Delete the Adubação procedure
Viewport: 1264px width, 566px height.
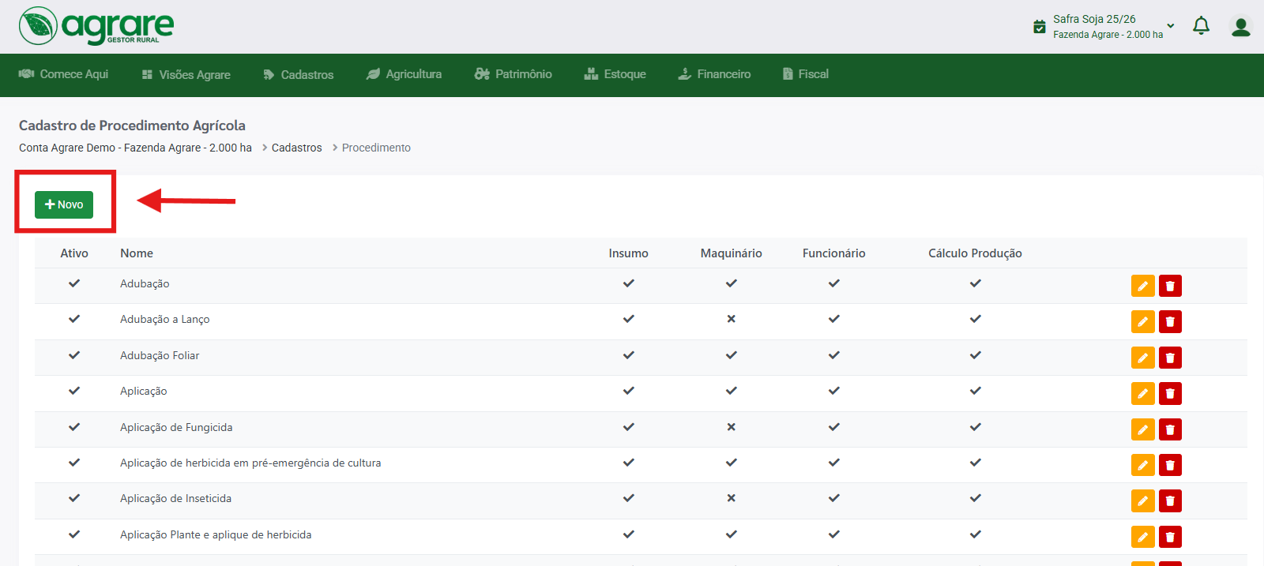(1170, 286)
